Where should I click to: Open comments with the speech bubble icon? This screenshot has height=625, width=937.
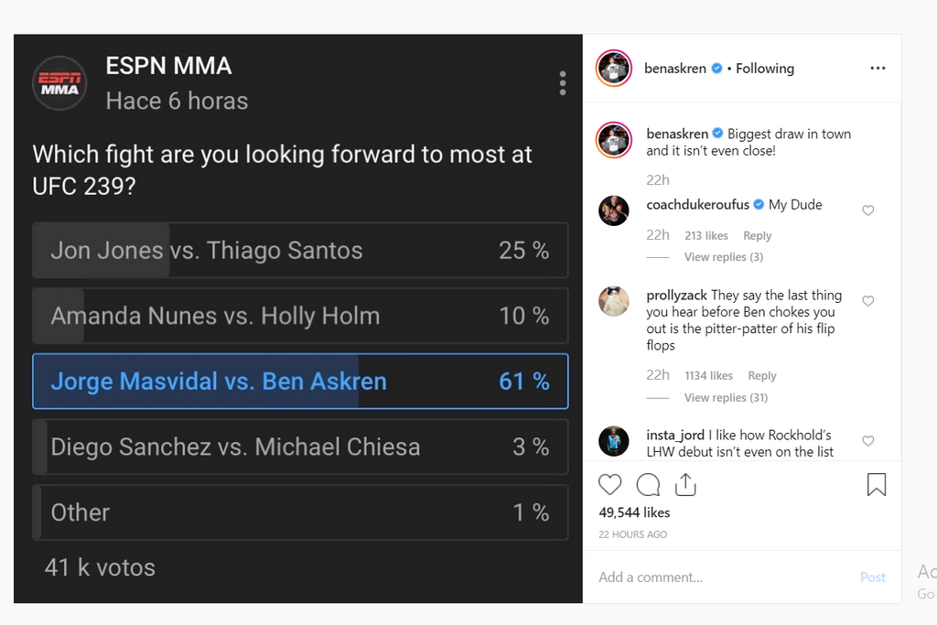(x=648, y=484)
